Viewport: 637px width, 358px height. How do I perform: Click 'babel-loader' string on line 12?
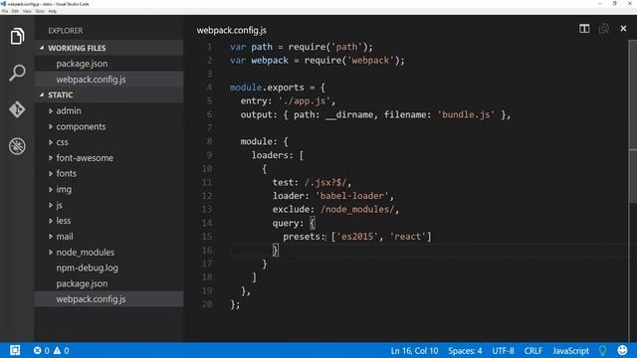[351, 196]
